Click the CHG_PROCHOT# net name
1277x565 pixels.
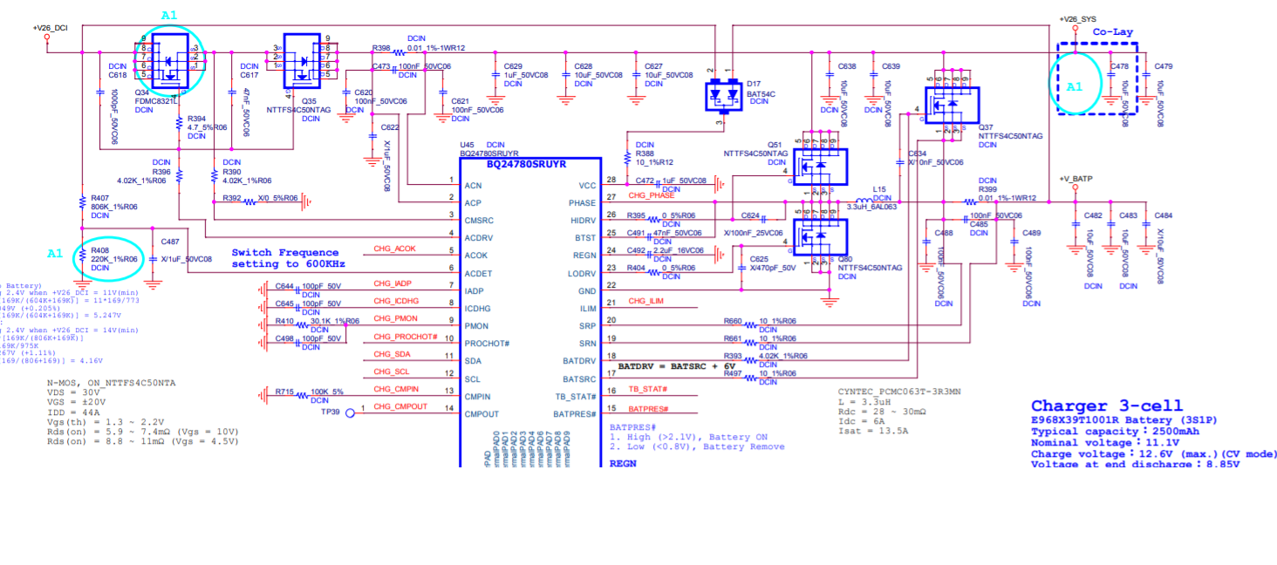point(404,337)
